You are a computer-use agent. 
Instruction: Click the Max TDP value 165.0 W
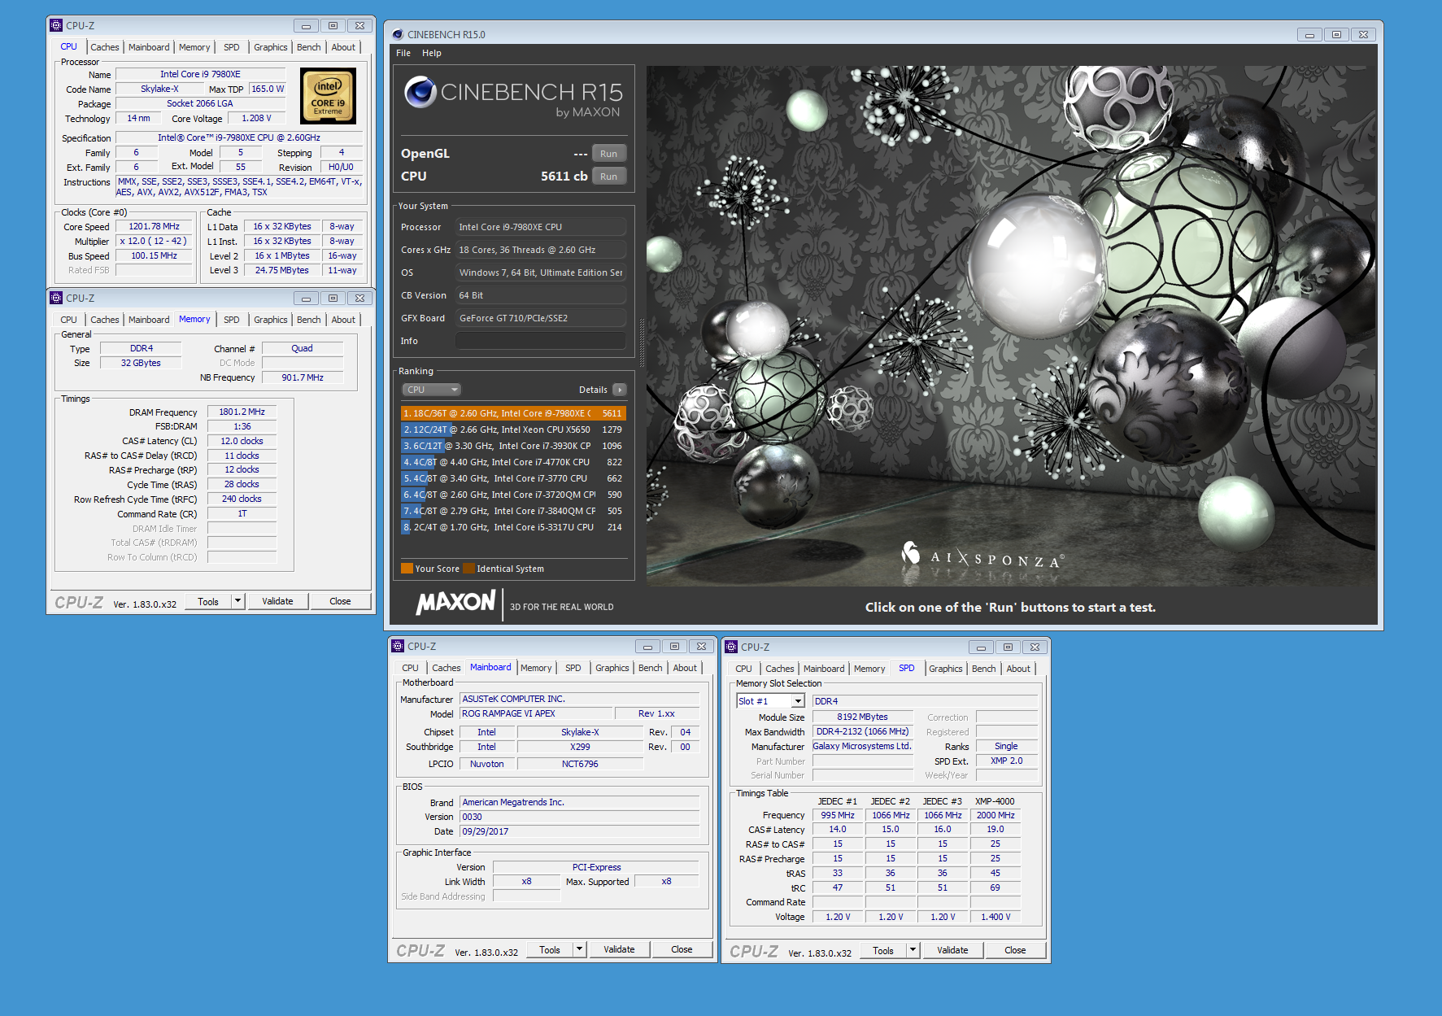[x=268, y=89]
